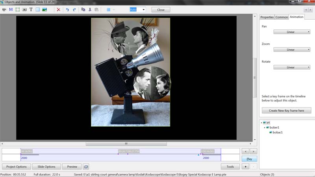Paste object with clipboard icon
This screenshot has height=177, width=315.
point(96,9)
